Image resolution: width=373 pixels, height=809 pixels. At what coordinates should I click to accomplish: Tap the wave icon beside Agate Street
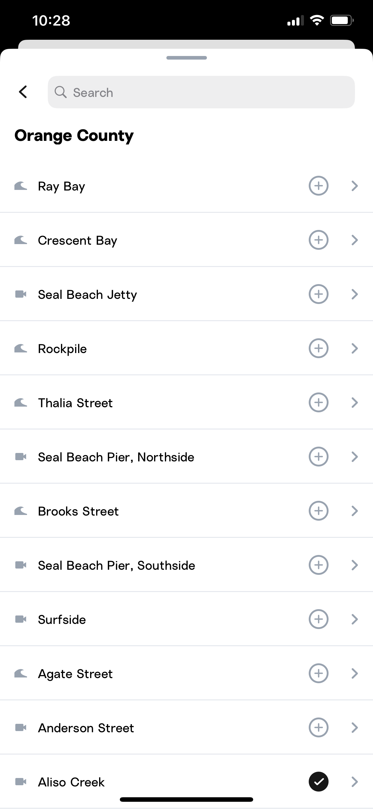tap(21, 673)
